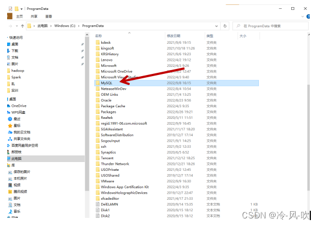Image resolution: width=318 pixels, height=225 pixels.
Task: Click Windows (C:) in the breadcrumb
Action: [x=65, y=26]
